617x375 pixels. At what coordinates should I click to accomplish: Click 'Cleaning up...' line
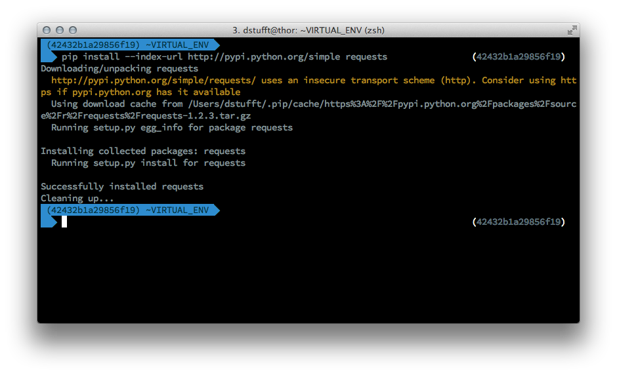click(77, 198)
